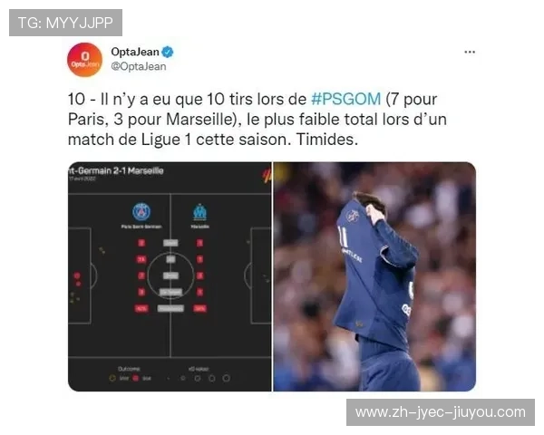Click the yellow outcome circle in legend
544x435 pixels.
pyautogui.click(x=112, y=378)
